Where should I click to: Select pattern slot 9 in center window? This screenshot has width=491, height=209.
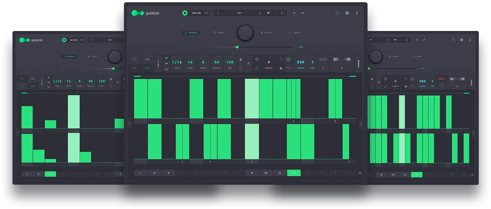coord(252,173)
